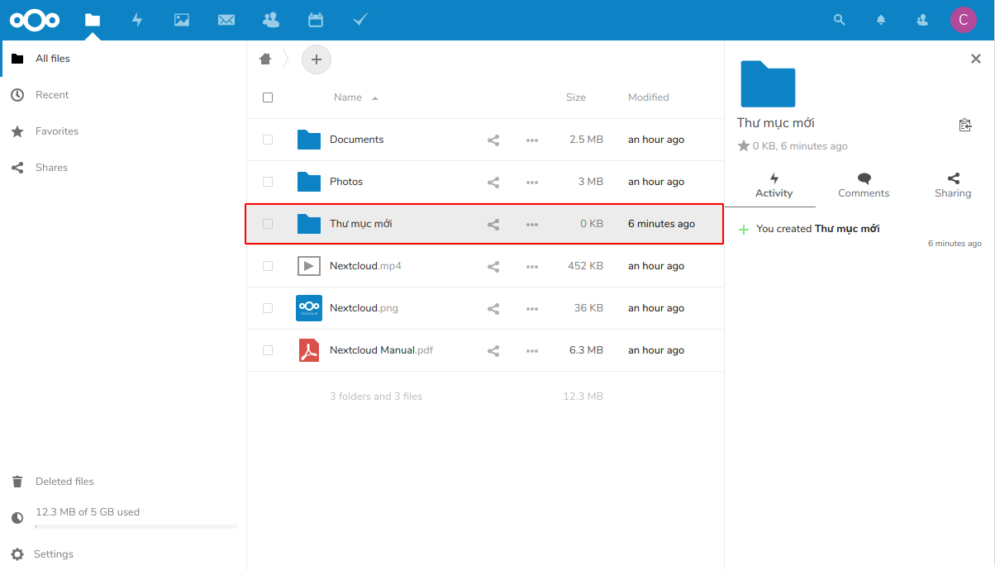Click the Nextcloud Manual PDF icon
This screenshot has width=995, height=570.
[x=309, y=350]
